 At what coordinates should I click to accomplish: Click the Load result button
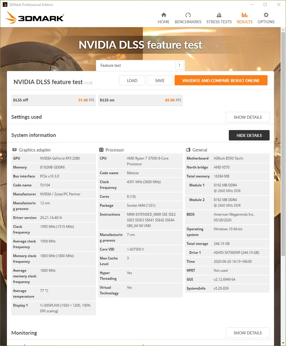tap(132, 81)
